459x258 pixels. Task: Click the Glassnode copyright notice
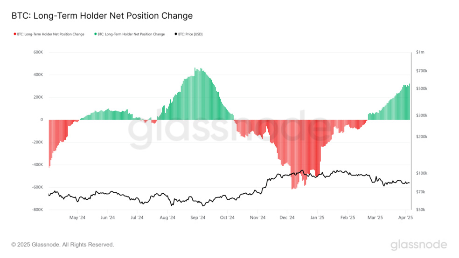pyautogui.click(x=63, y=244)
